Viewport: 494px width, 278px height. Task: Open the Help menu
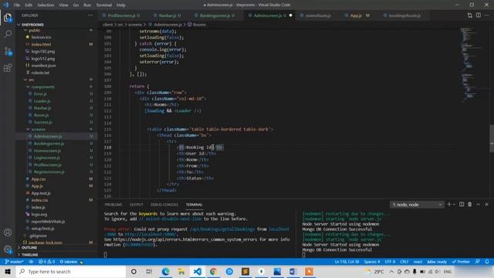coord(121,5)
